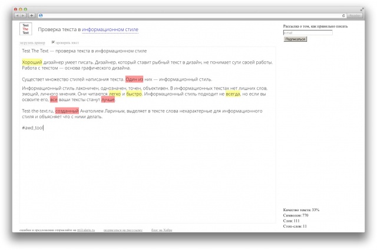Open the Reader view button
The height and width of the screenshot is (250, 377).
(355, 16)
